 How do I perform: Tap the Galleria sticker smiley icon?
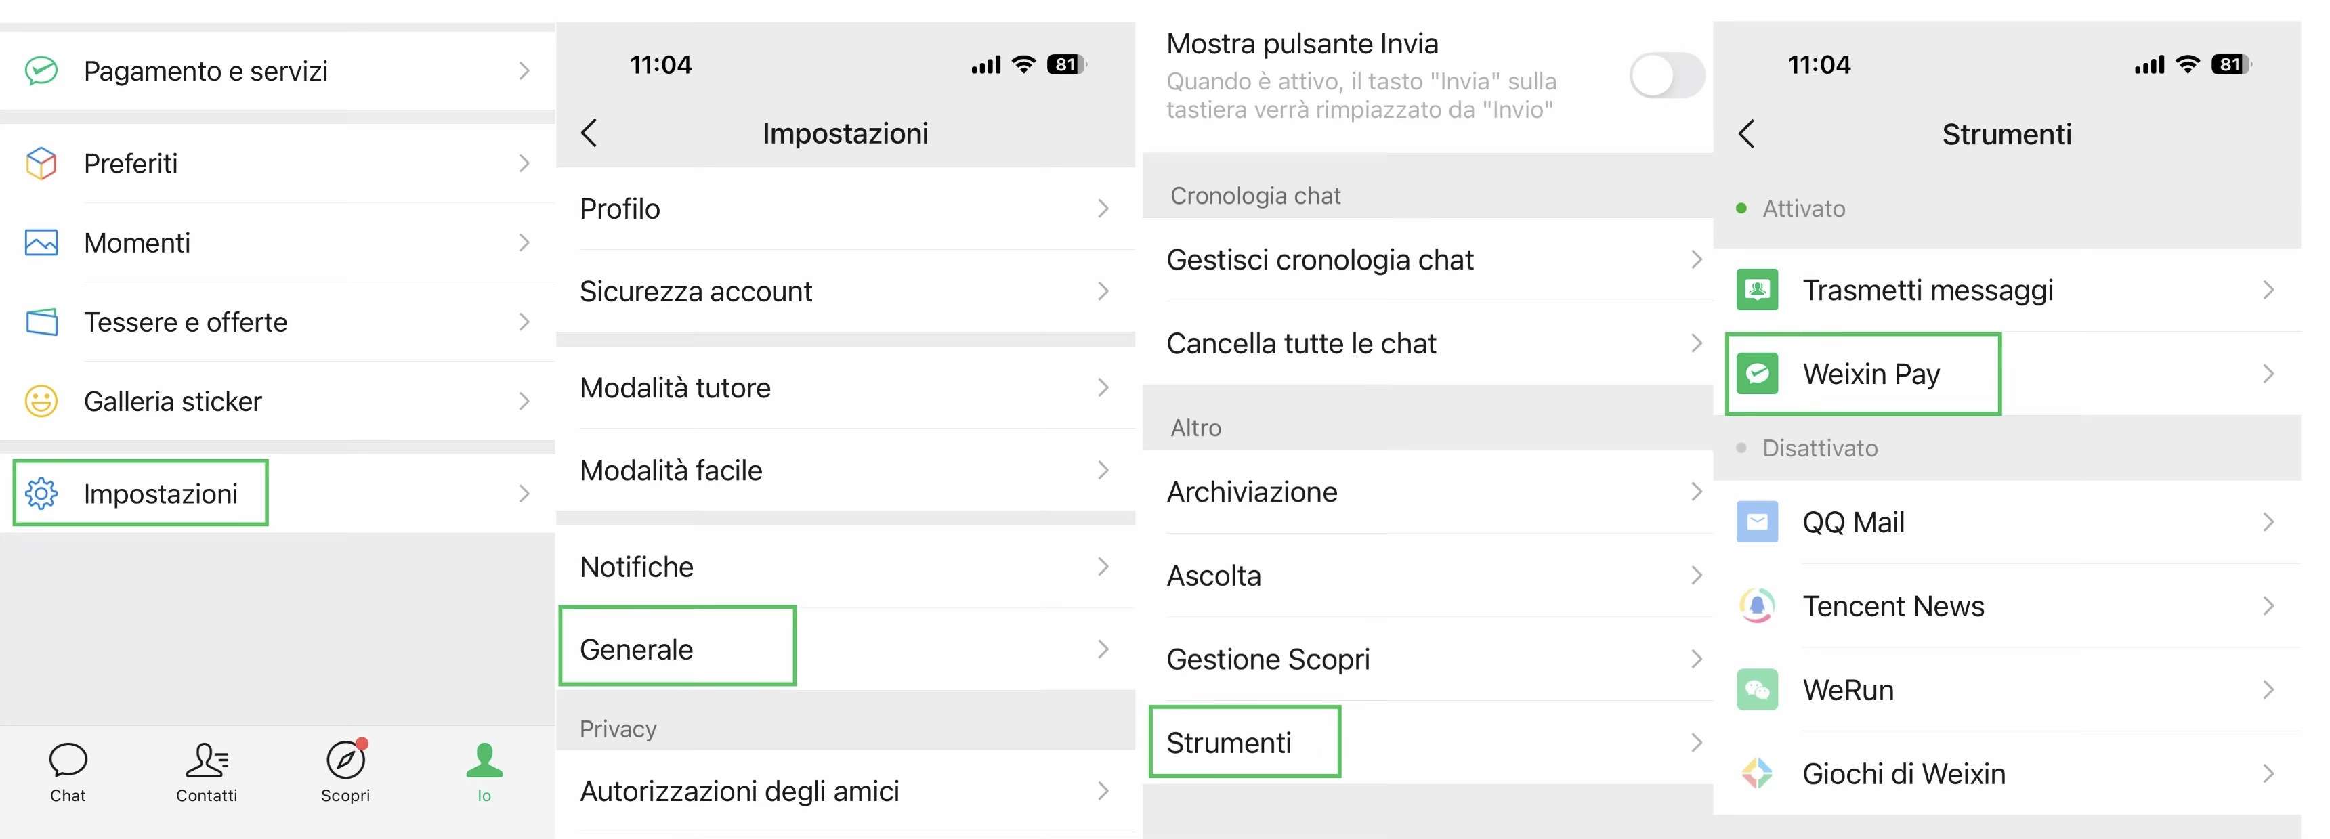click(x=41, y=400)
